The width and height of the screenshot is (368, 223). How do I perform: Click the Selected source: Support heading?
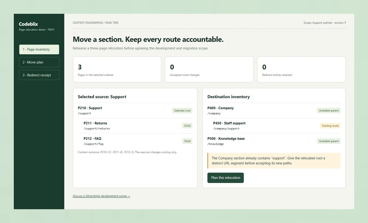pos(102,97)
